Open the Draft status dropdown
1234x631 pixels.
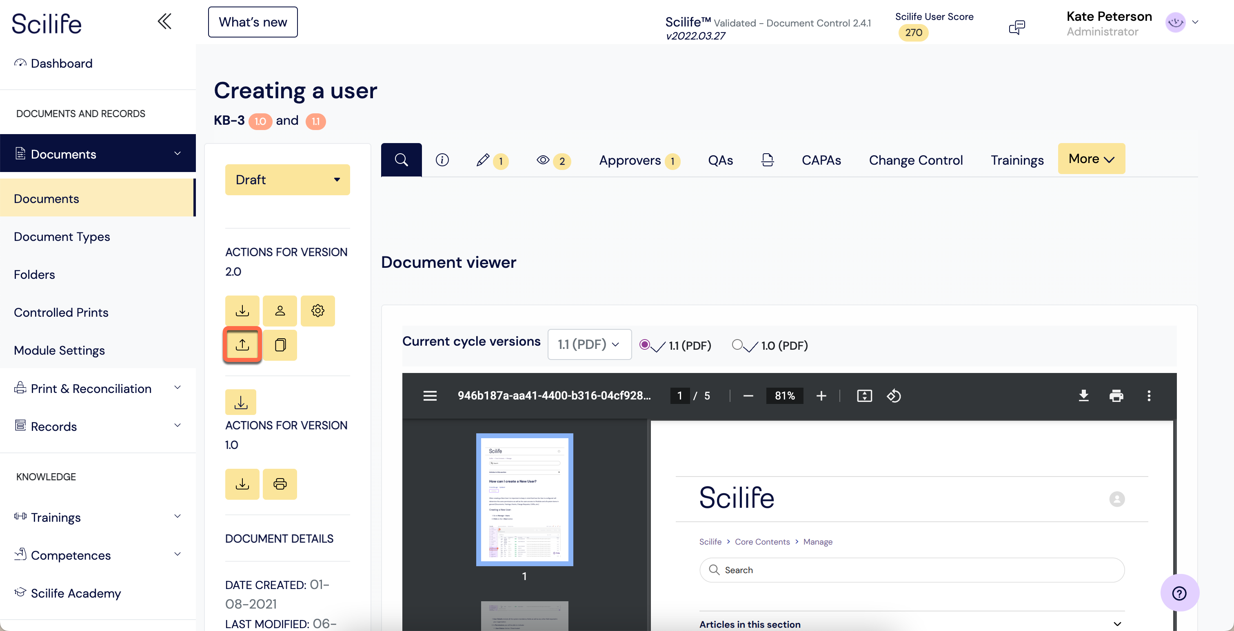point(287,179)
